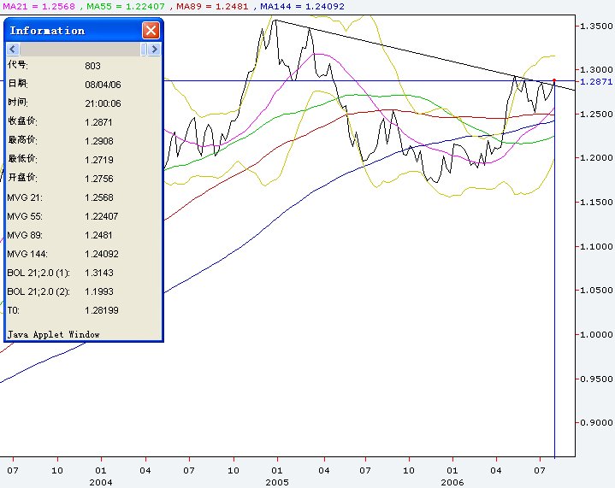
Task: Click the 2004 year label on time axis
Action: click(100, 482)
